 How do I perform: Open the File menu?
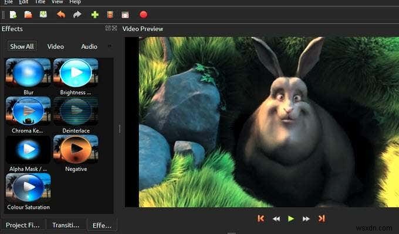pyautogui.click(x=9, y=2)
